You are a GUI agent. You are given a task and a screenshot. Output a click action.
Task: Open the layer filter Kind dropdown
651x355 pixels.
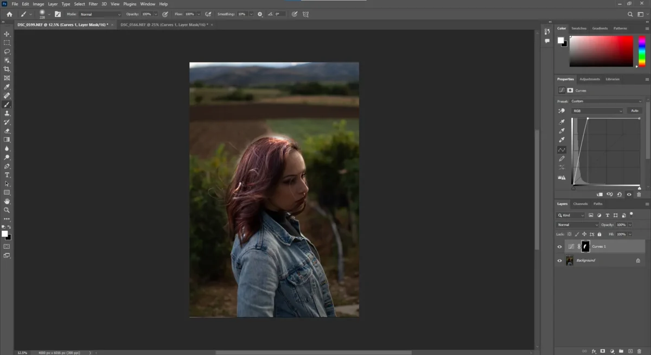tap(571, 215)
